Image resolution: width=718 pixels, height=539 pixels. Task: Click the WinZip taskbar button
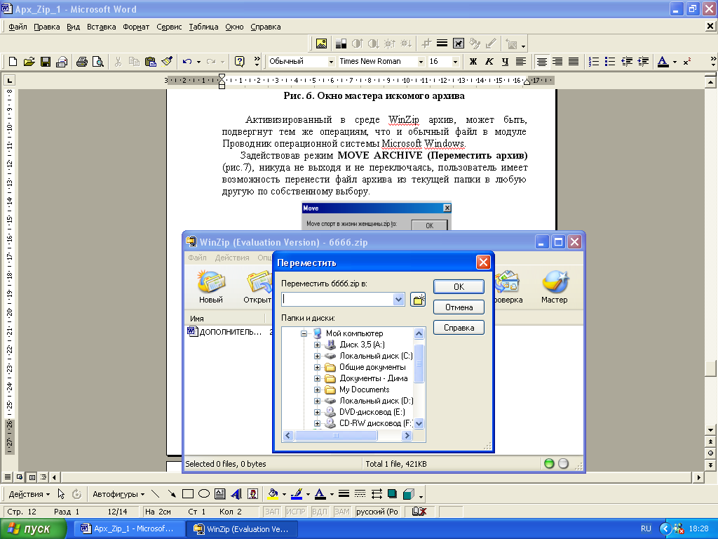tap(242, 529)
